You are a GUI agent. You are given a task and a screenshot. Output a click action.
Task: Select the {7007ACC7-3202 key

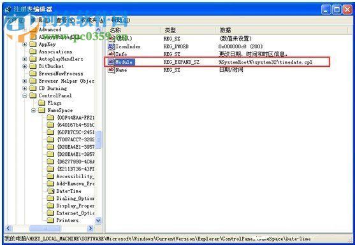76,139
